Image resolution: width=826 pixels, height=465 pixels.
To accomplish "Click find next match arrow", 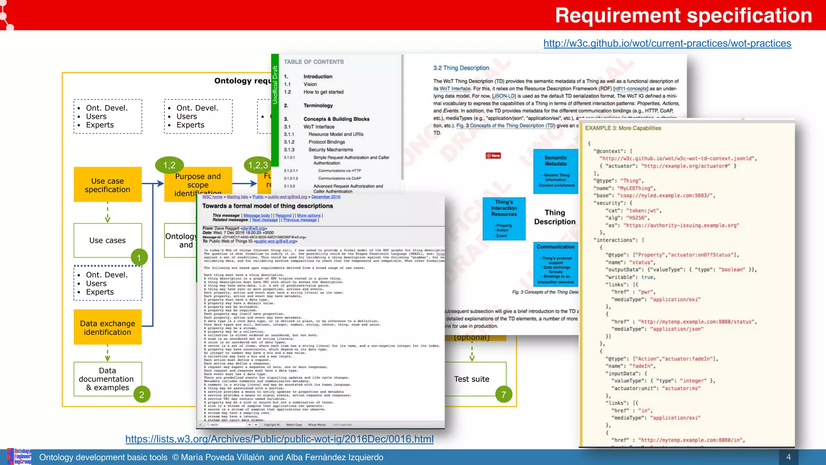I will click(256, 425).
